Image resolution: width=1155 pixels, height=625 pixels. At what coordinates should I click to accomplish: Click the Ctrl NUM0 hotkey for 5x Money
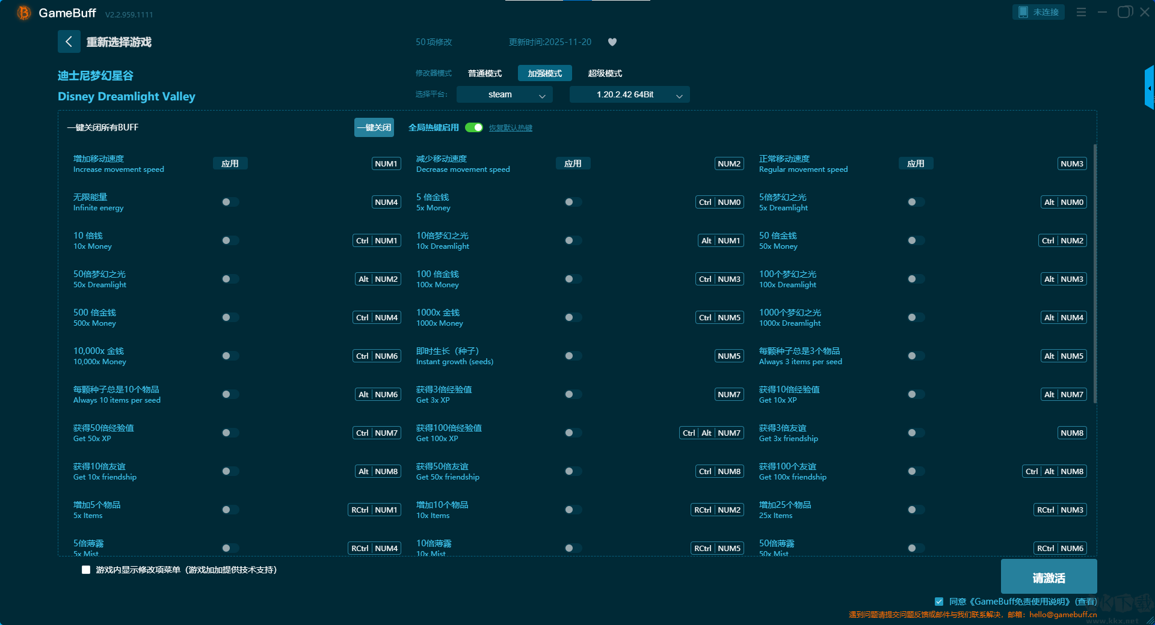tap(720, 202)
